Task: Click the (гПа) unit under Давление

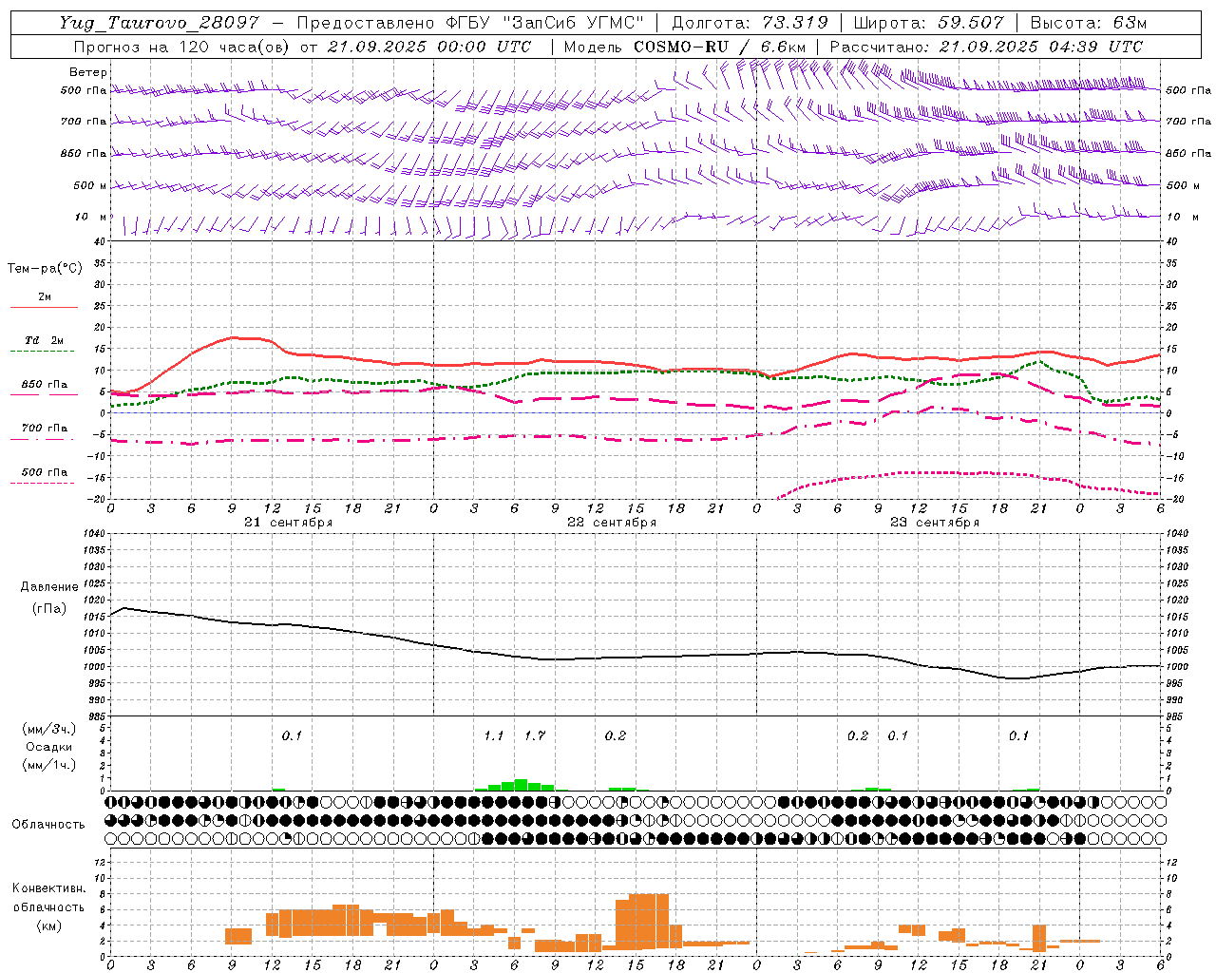Action: pos(49,608)
